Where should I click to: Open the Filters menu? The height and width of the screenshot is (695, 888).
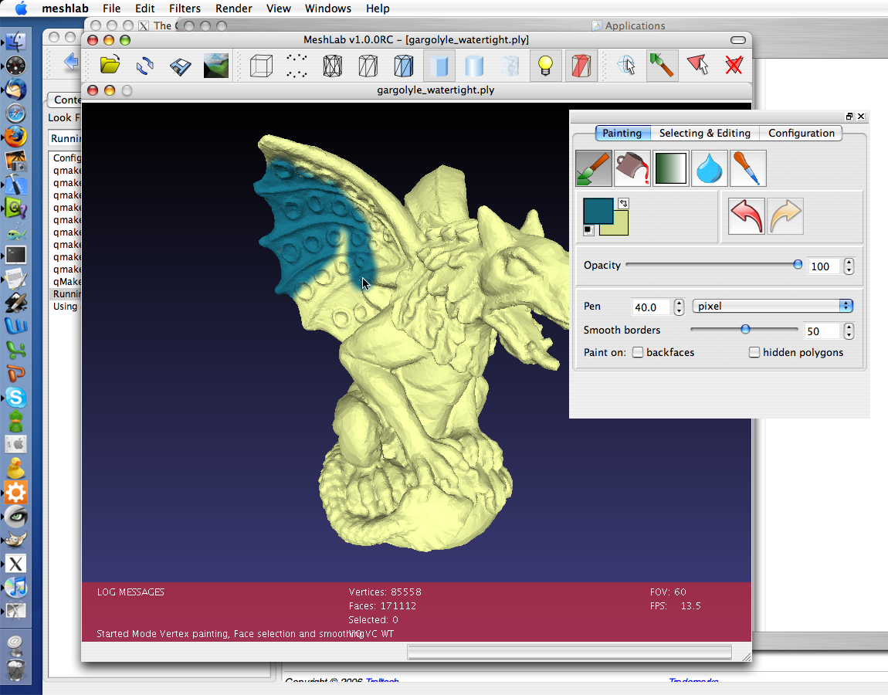coord(184,8)
